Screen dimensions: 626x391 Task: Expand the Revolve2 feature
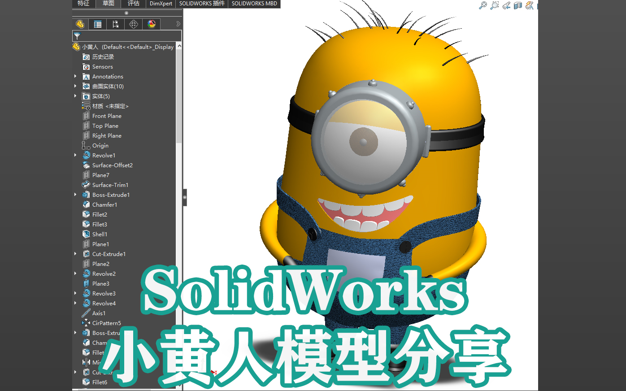click(75, 274)
